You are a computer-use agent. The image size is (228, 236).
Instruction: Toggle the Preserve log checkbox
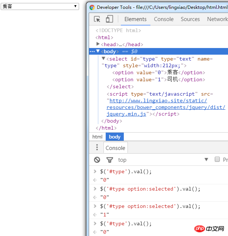[x=217, y=160]
